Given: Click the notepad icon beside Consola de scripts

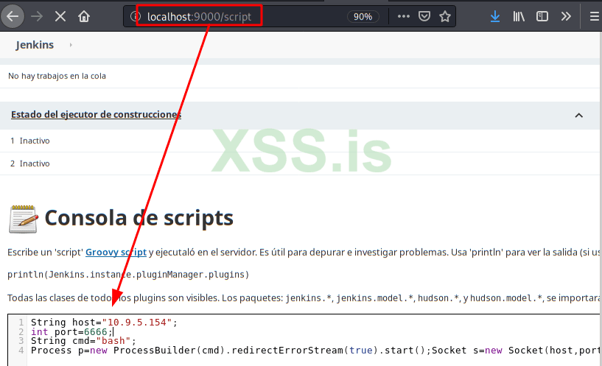Looking at the screenshot, I should tap(23, 219).
